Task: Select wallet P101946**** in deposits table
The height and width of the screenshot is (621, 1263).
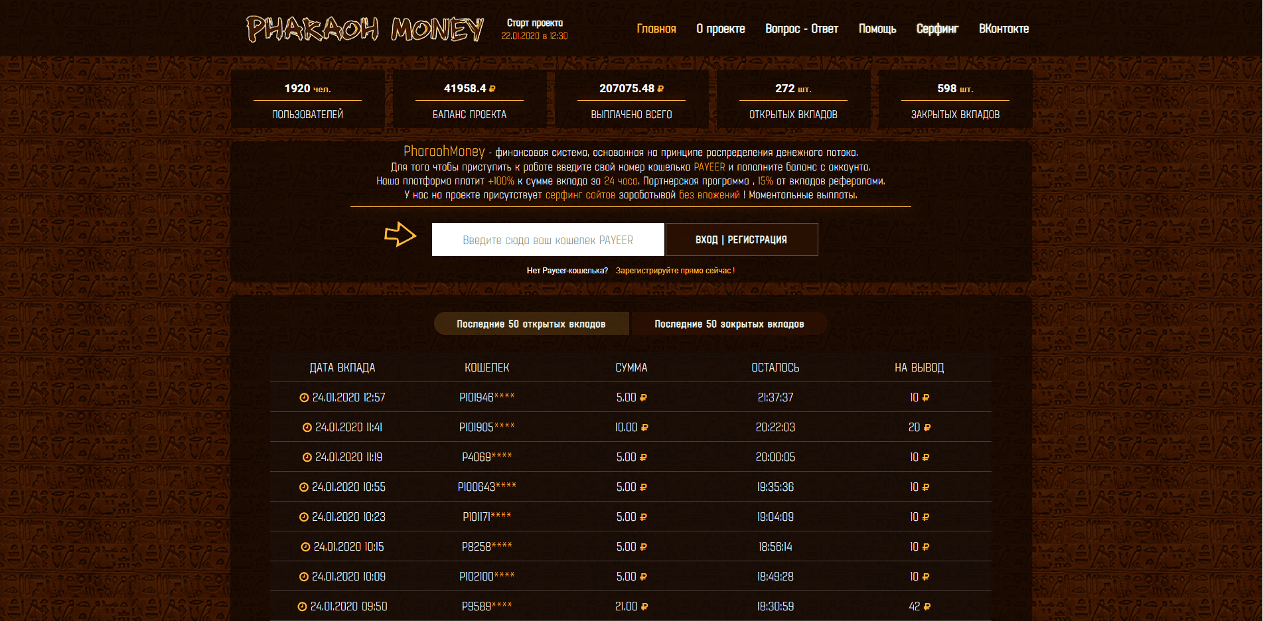Action: (486, 397)
